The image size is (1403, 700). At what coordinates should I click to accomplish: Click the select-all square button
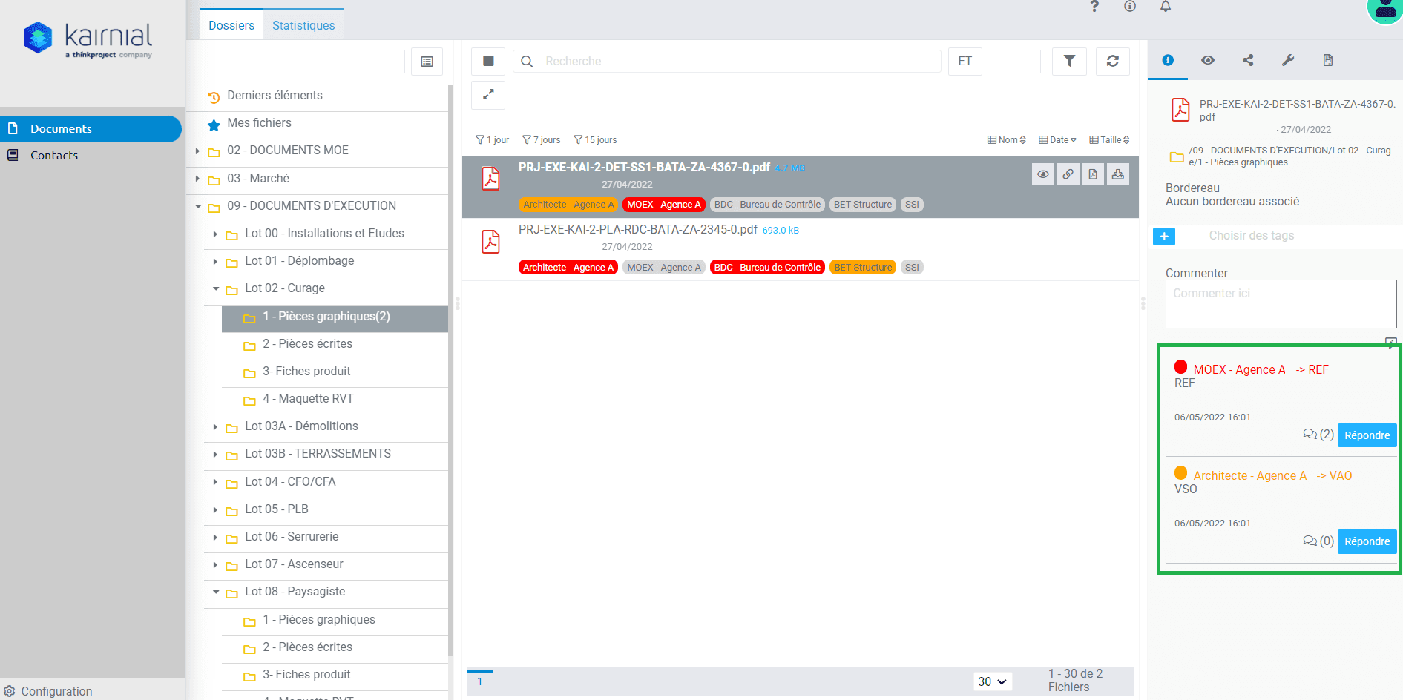coord(488,62)
